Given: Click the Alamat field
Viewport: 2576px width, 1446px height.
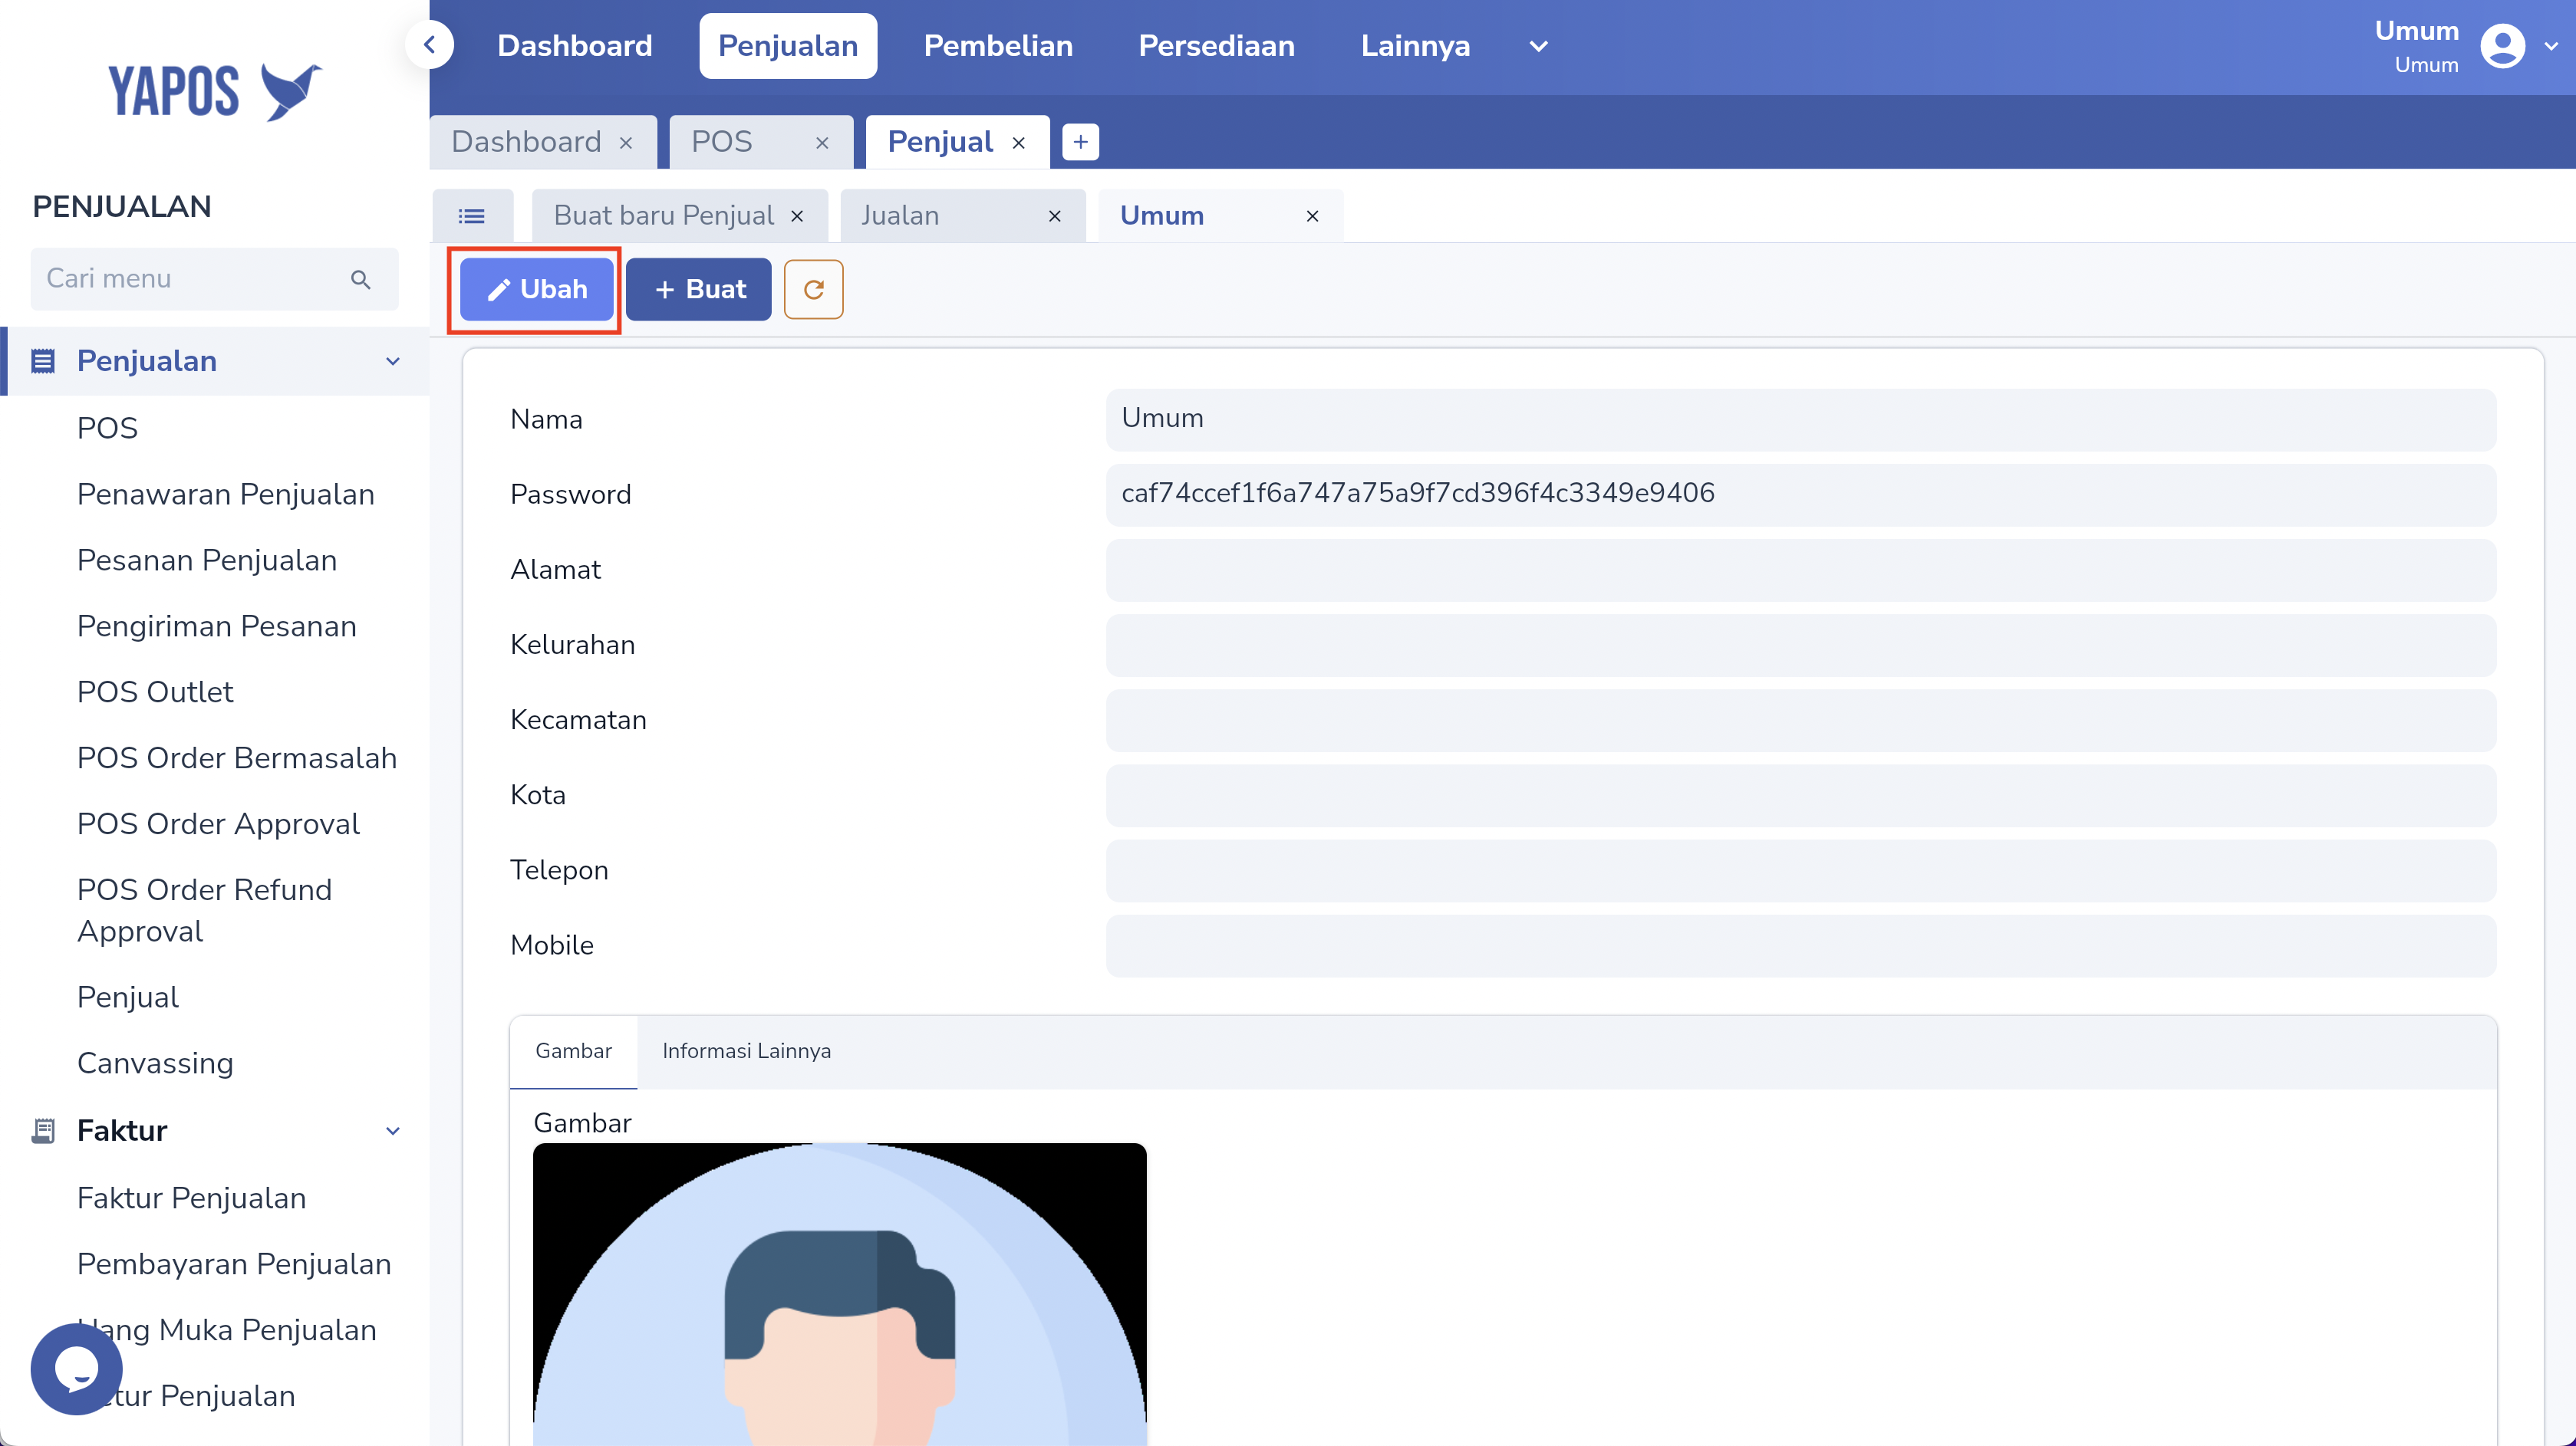Looking at the screenshot, I should pyautogui.click(x=1800, y=570).
